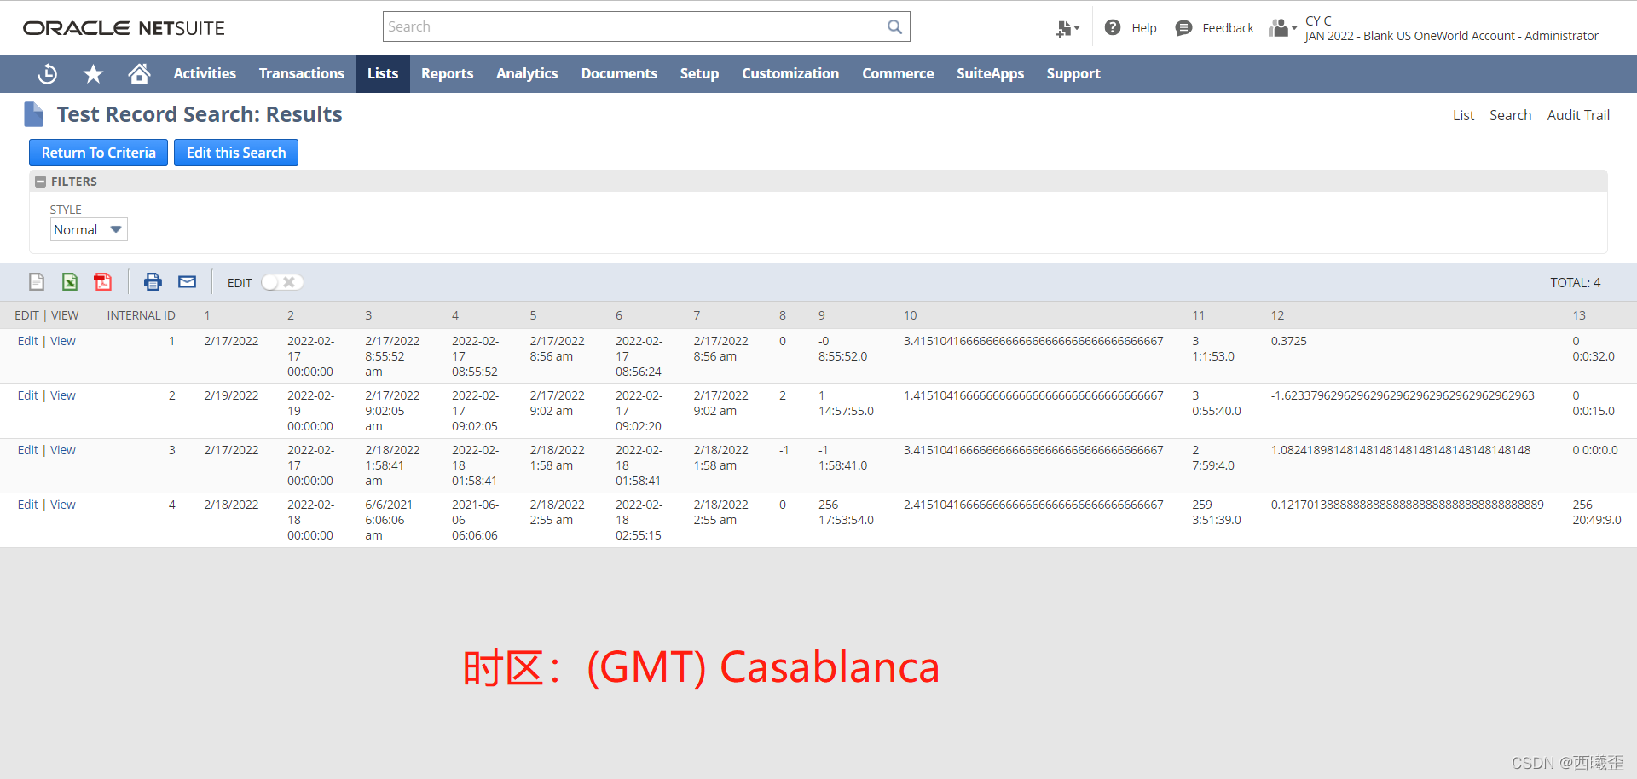The height and width of the screenshot is (779, 1637).
Task: Click column header 10
Action: 910,315
